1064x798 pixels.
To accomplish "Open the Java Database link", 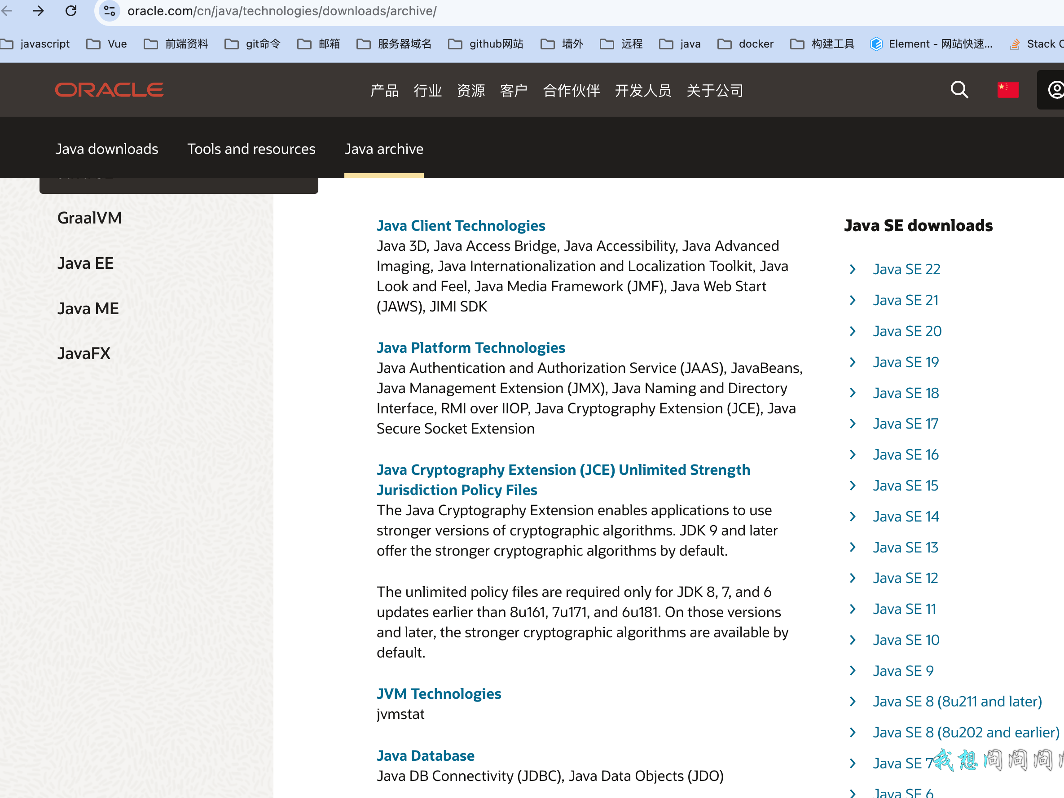I will 426,756.
